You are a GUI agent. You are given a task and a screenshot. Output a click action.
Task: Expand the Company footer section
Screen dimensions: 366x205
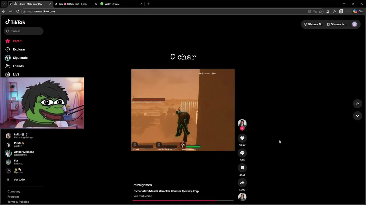(x=14, y=192)
